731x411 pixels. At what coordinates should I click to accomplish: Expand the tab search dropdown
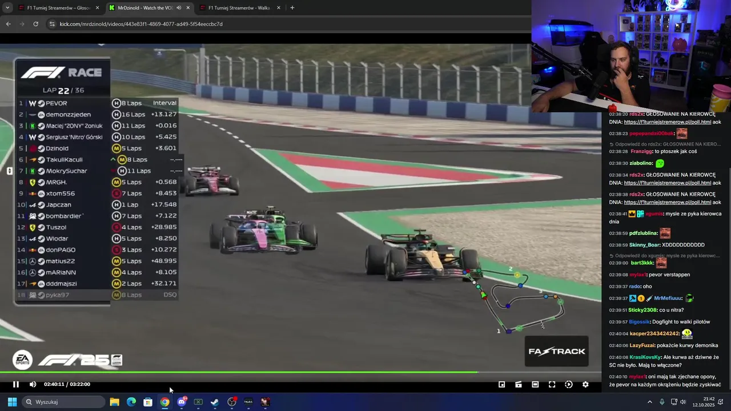[x=7, y=8]
